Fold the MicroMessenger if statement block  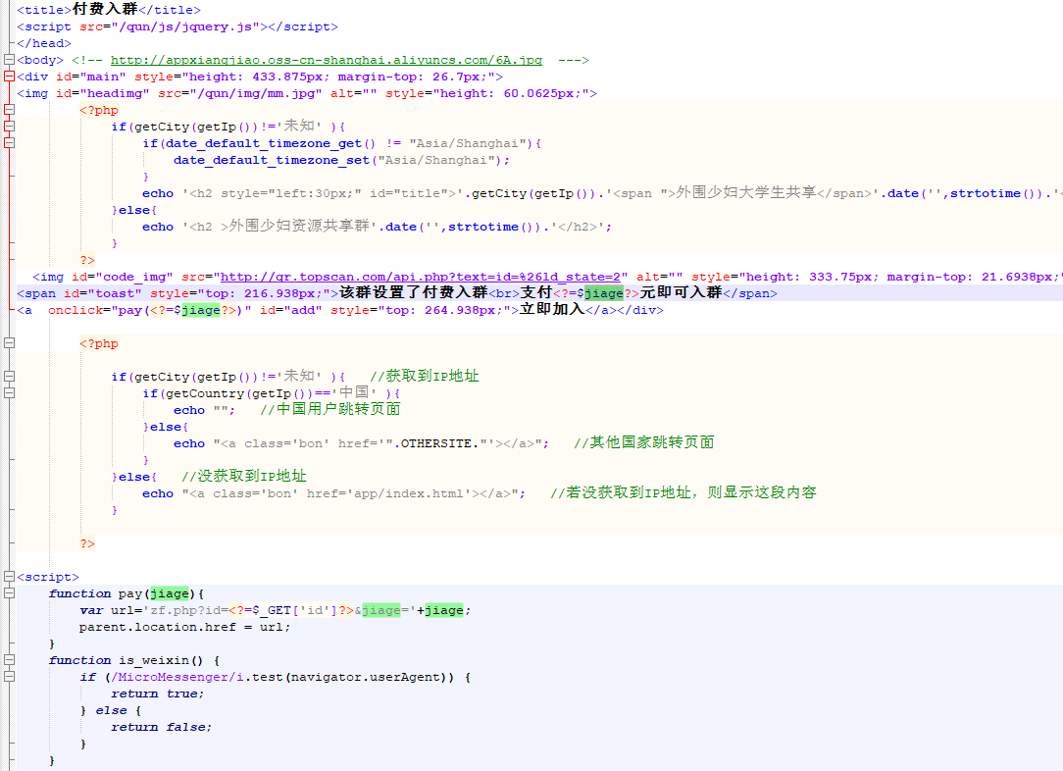(9, 677)
